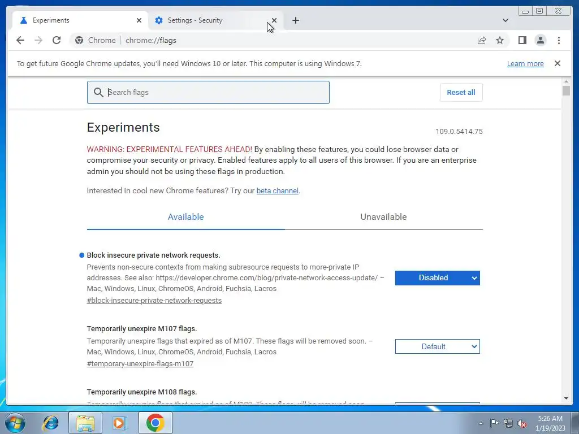Close the Settings - Security tab
Viewport: 579px width, 434px height.
click(x=274, y=20)
